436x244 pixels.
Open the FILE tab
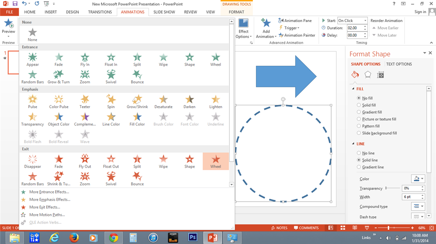coord(9,12)
